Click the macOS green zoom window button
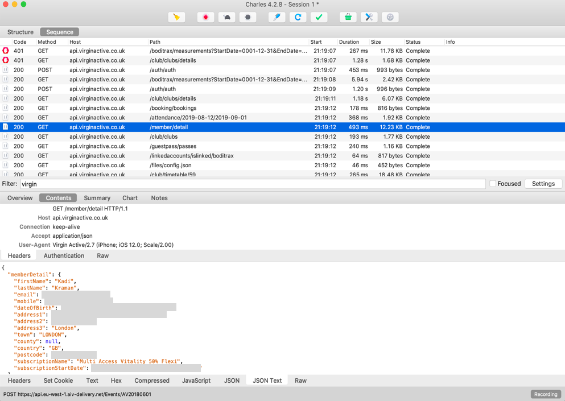This screenshot has width=565, height=401. pos(23,5)
